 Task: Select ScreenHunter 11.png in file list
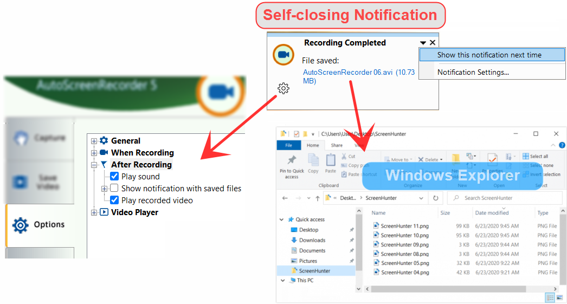coord(404,226)
